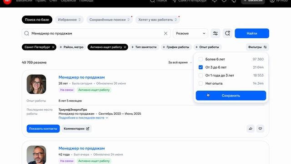Viewport: 291px width, 164px height.
Task: Click the На связи tag of the 42 года resume
Action: point(67,161)
